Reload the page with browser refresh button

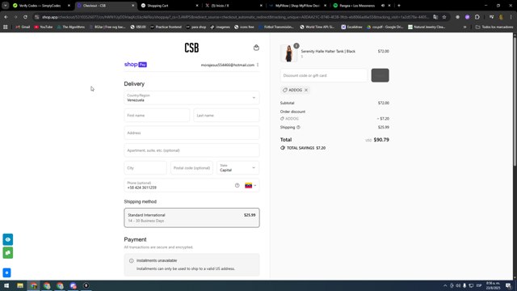(25, 17)
